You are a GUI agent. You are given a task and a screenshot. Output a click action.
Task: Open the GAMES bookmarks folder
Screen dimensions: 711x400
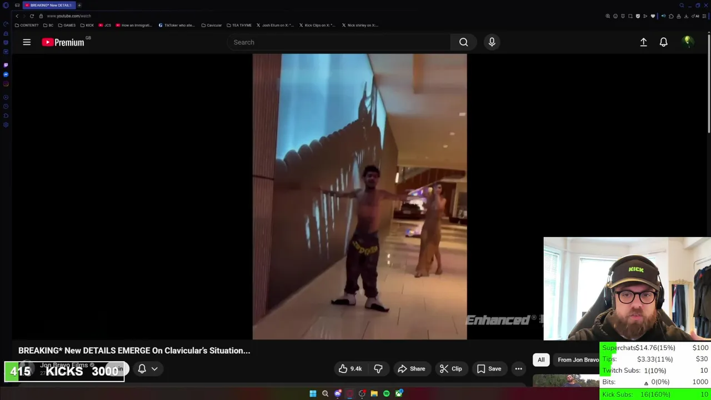tap(67, 25)
